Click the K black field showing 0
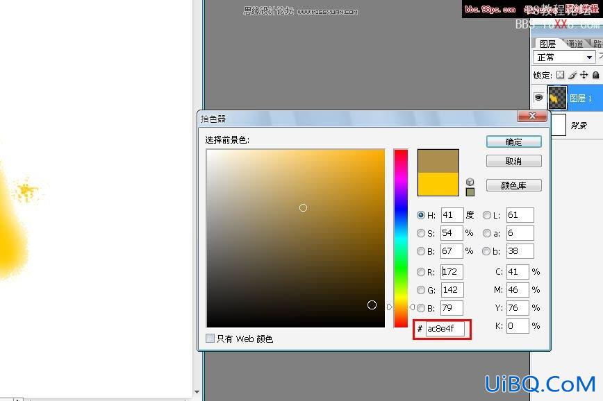 coord(518,326)
